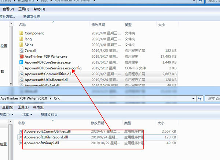Select Apowersoft.Utils.Record.dll icon in Crk window

pyautogui.click(x=21, y=137)
